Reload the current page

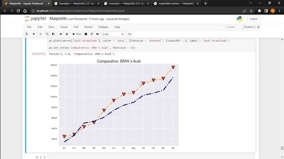click(18, 11)
